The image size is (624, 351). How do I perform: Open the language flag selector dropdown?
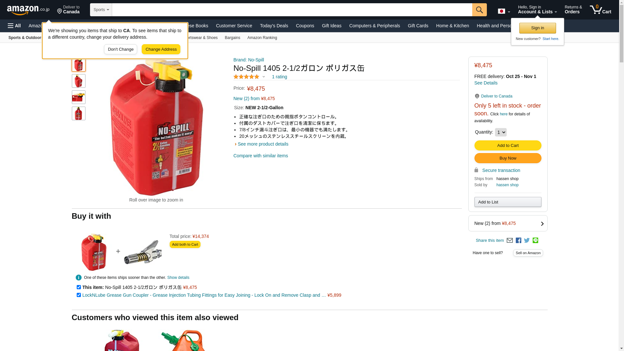(504, 11)
